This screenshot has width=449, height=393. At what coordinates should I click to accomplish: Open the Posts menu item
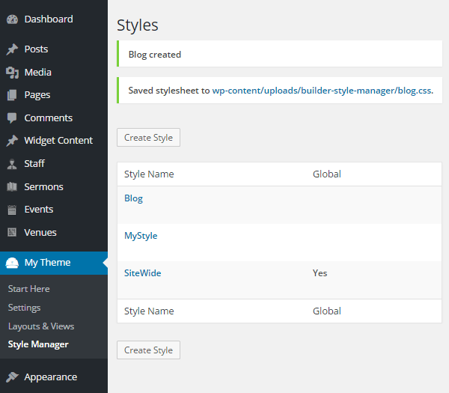click(x=54, y=49)
